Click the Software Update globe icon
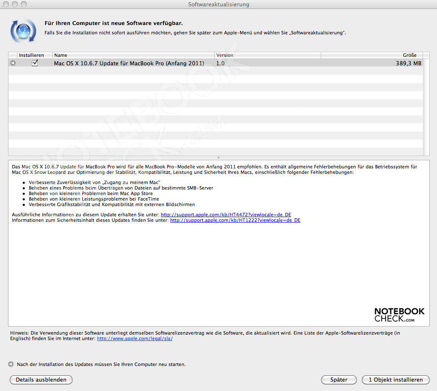 click(23, 31)
